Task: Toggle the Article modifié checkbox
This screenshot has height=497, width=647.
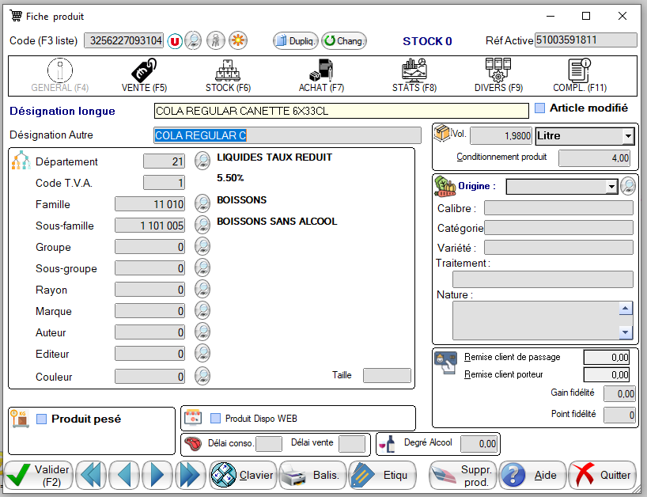Action: [540, 108]
